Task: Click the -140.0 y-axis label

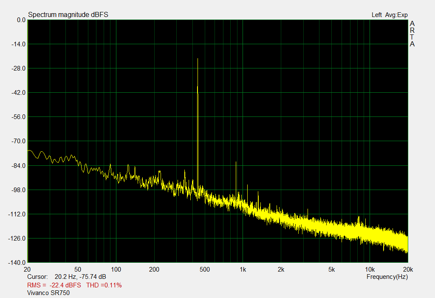Action: [17, 263]
